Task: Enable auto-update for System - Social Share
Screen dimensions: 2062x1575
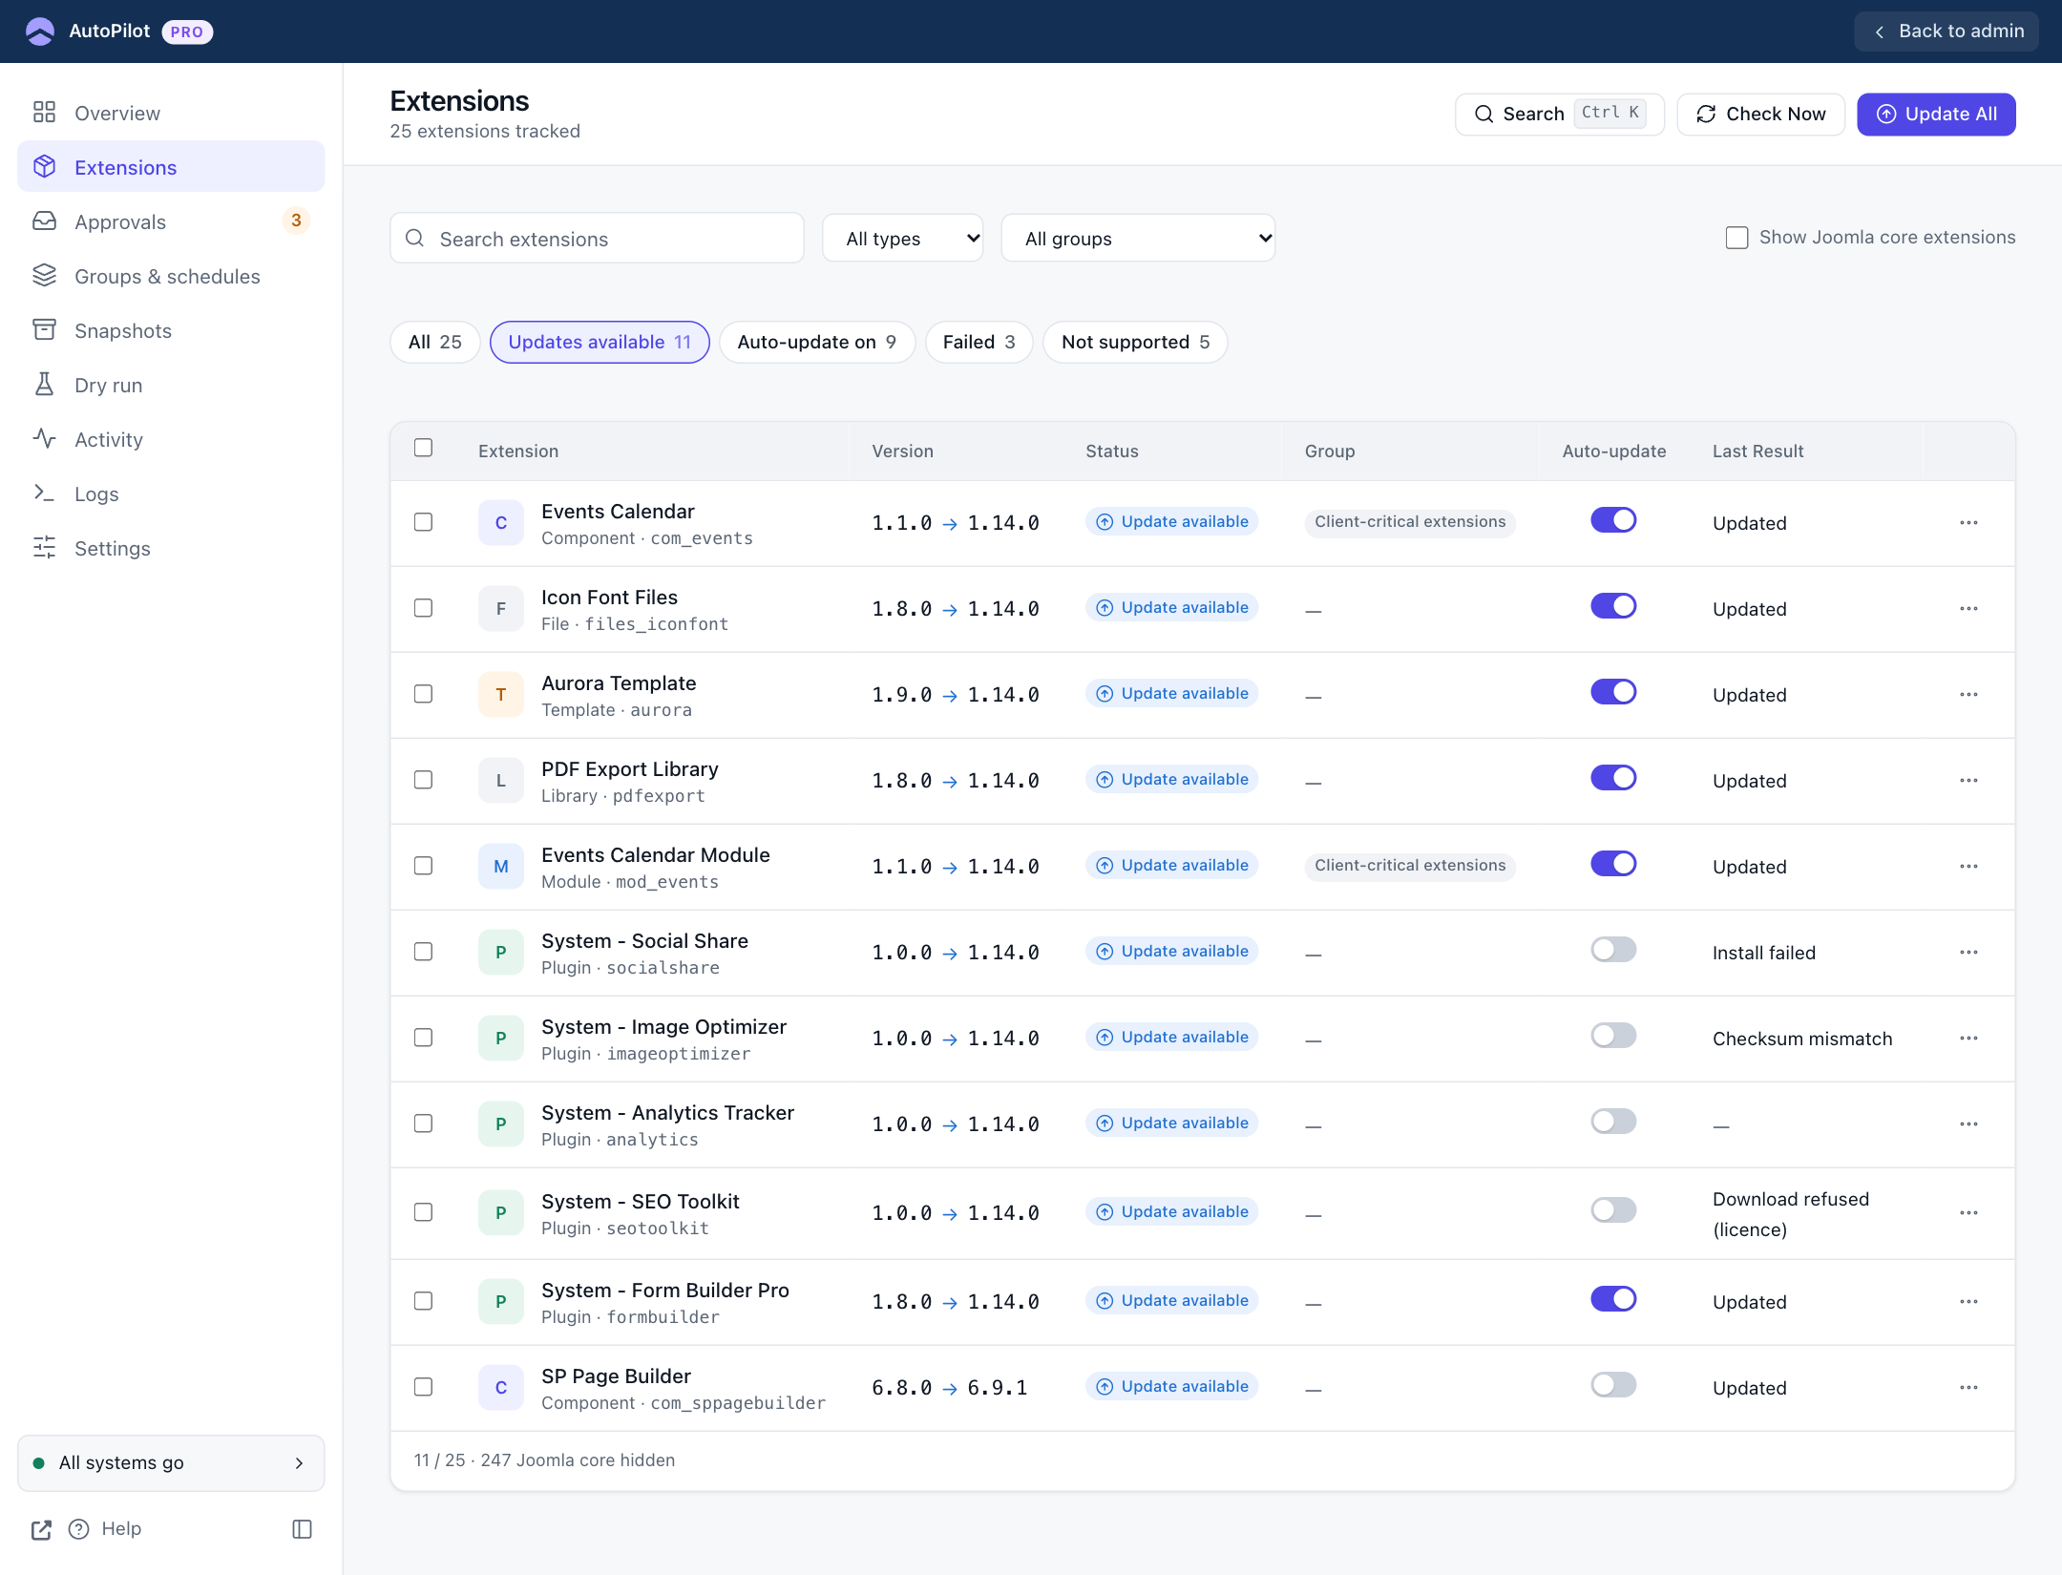Action: 1613,950
